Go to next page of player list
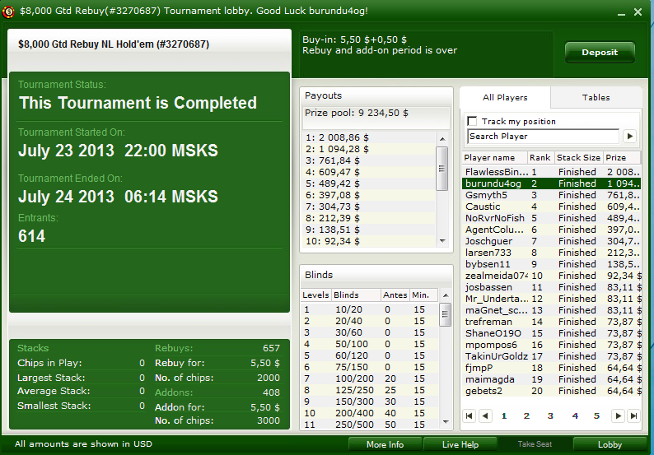 point(618,416)
